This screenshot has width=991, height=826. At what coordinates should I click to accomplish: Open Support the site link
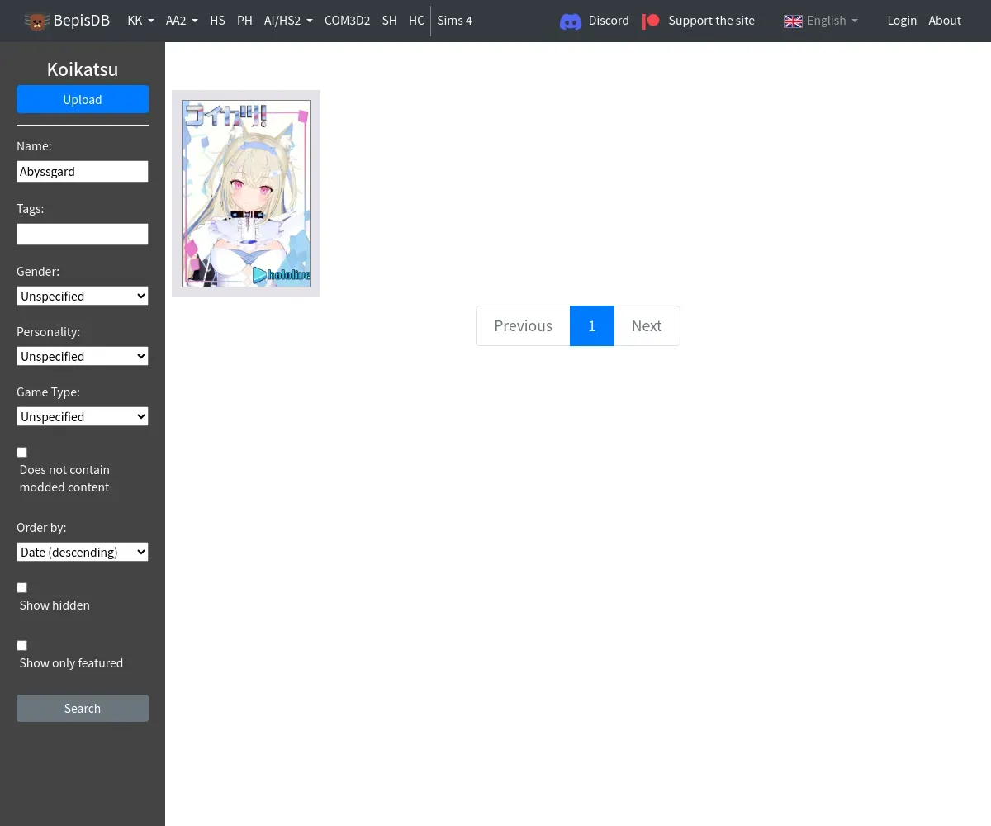pyautogui.click(x=711, y=21)
